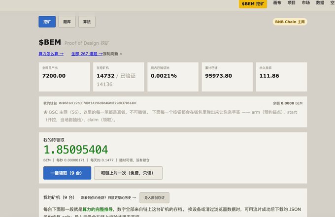
Task: Click the 我的矿机 (9 台) heading
Action: coord(59,198)
